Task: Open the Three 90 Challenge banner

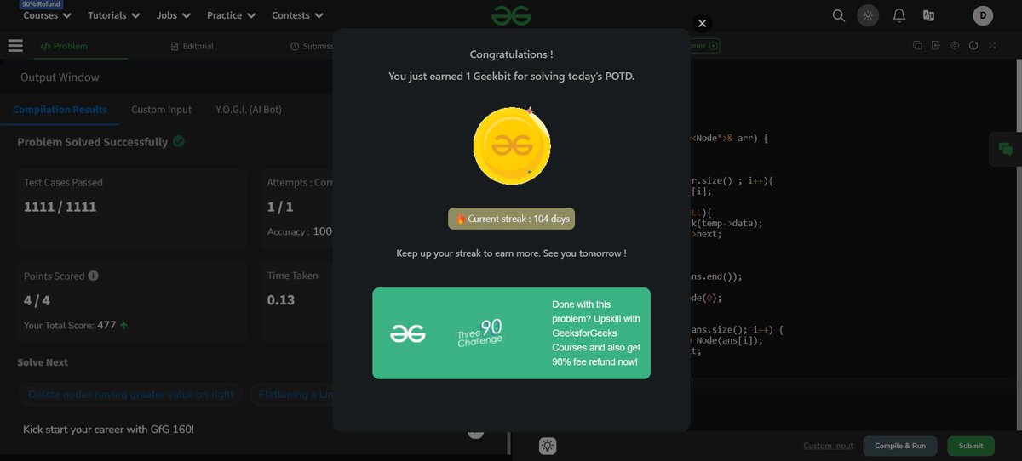Action: (511, 333)
